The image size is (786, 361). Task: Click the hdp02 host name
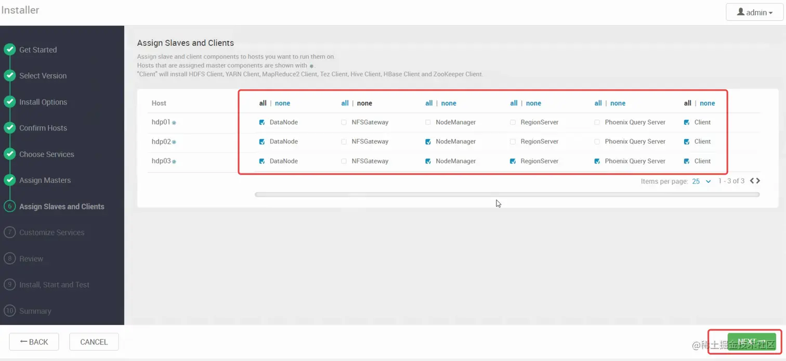tap(161, 142)
